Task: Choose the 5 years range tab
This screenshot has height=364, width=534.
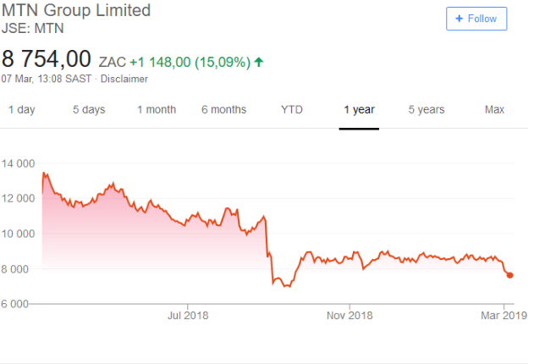Action: (x=427, y=110)
